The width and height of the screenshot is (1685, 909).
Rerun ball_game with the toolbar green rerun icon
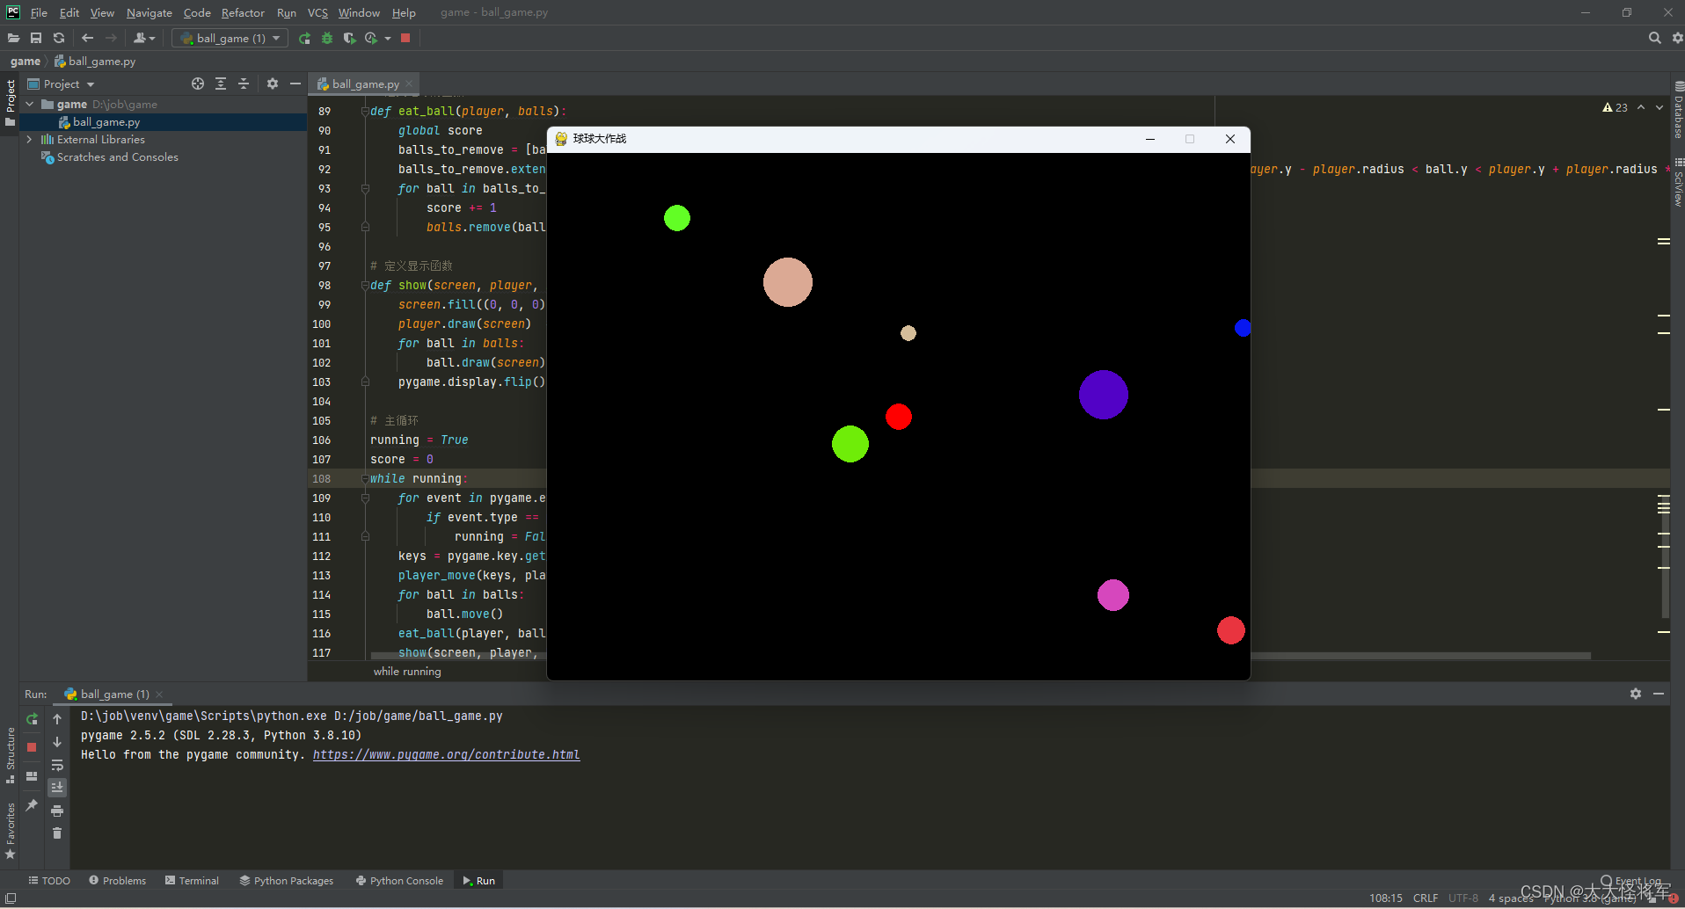[x=304, y=38]
